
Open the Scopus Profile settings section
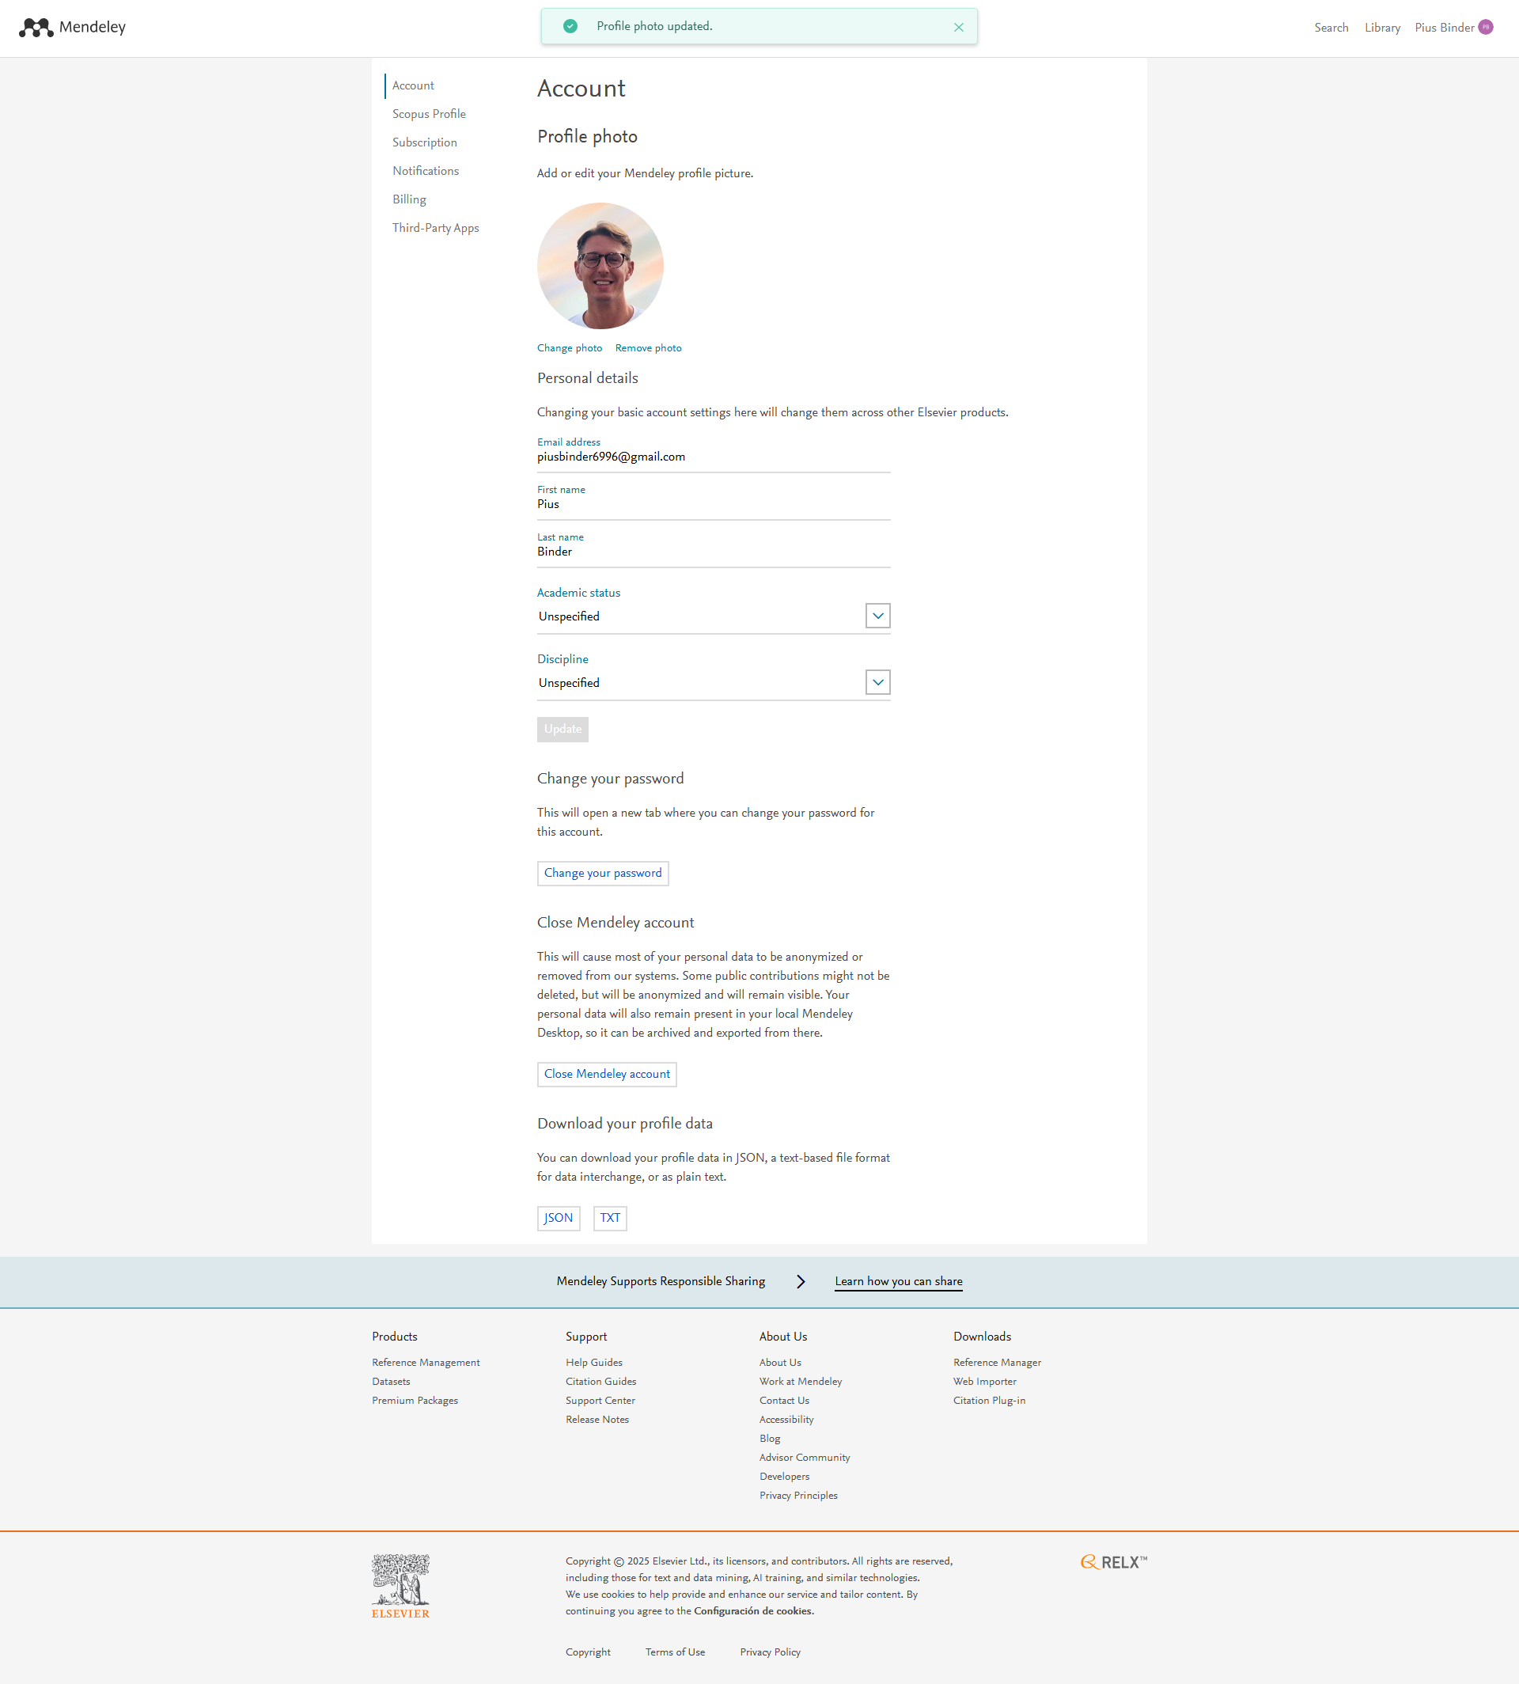point(429,115)
